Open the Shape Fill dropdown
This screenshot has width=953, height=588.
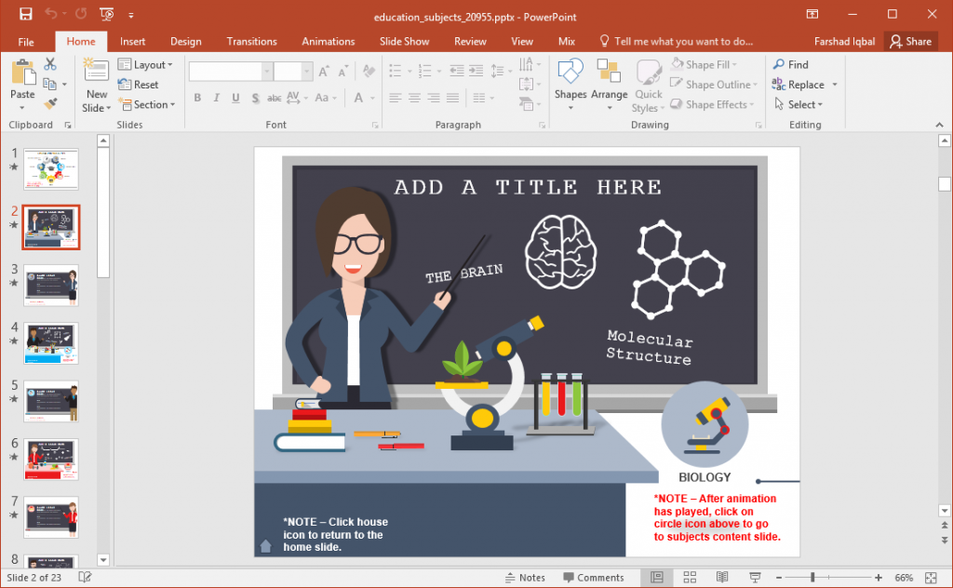[711, 63]
